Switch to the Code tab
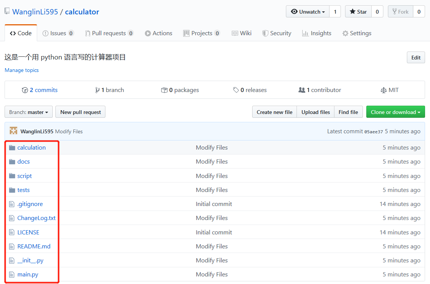 coord(21,33)
